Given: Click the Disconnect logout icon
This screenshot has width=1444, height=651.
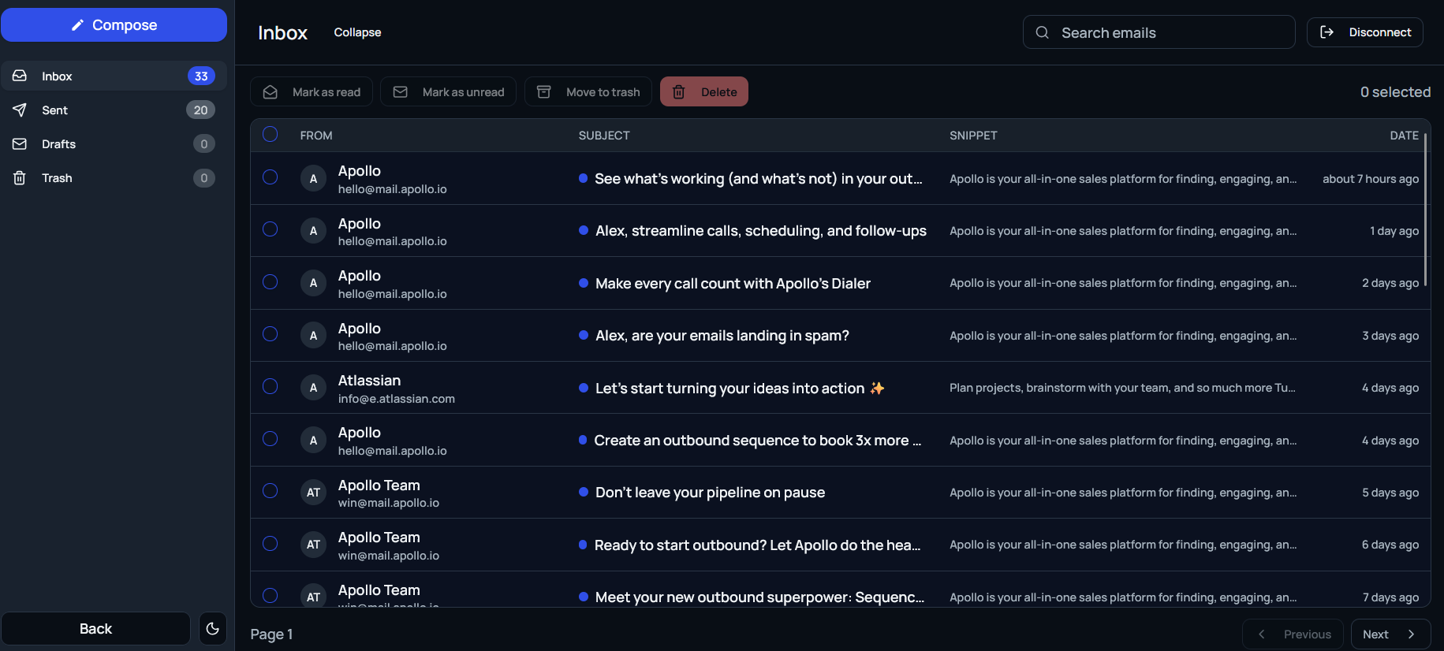Looking at the screenshot, I should coord(1326,32).
